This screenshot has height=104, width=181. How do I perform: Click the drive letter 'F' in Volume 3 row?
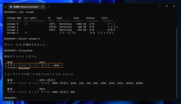pos(26,33)
